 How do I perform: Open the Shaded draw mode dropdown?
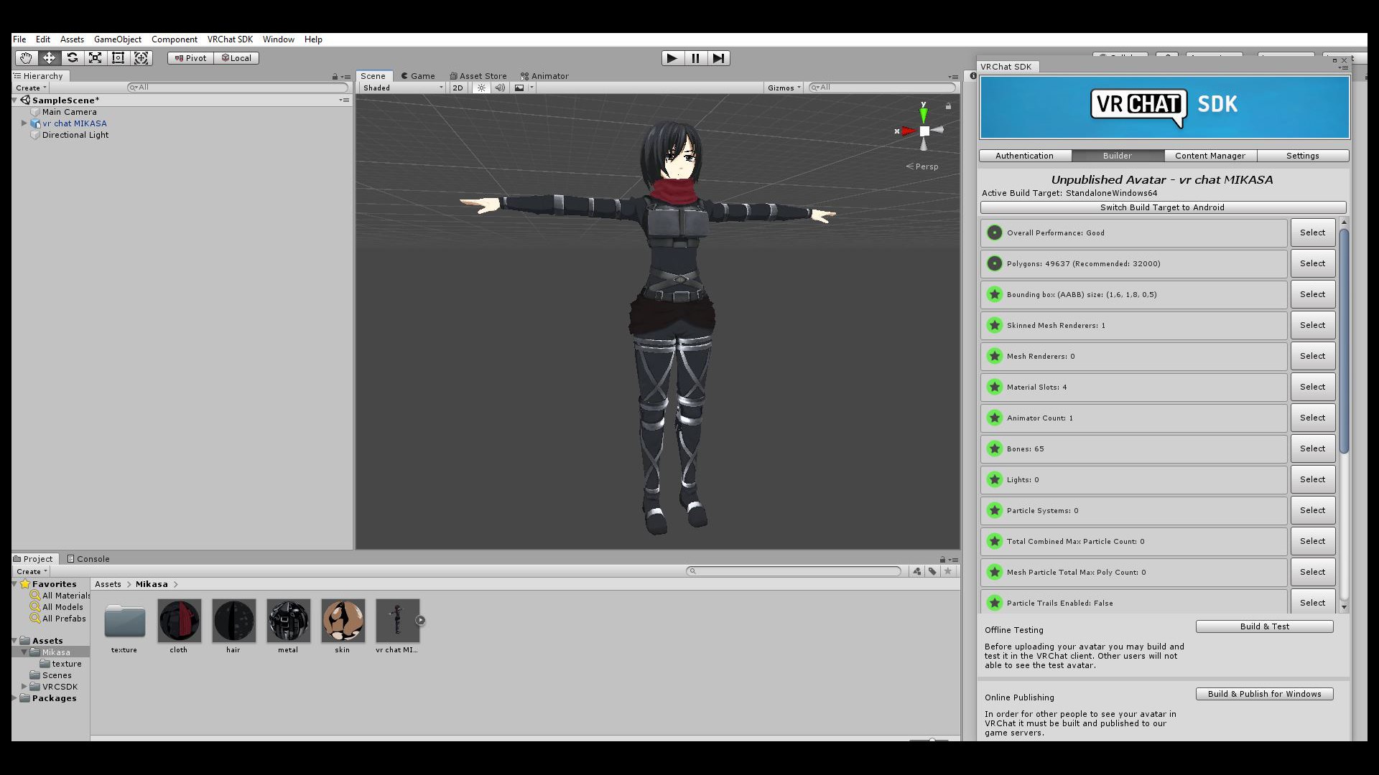[x=402, y=88]
